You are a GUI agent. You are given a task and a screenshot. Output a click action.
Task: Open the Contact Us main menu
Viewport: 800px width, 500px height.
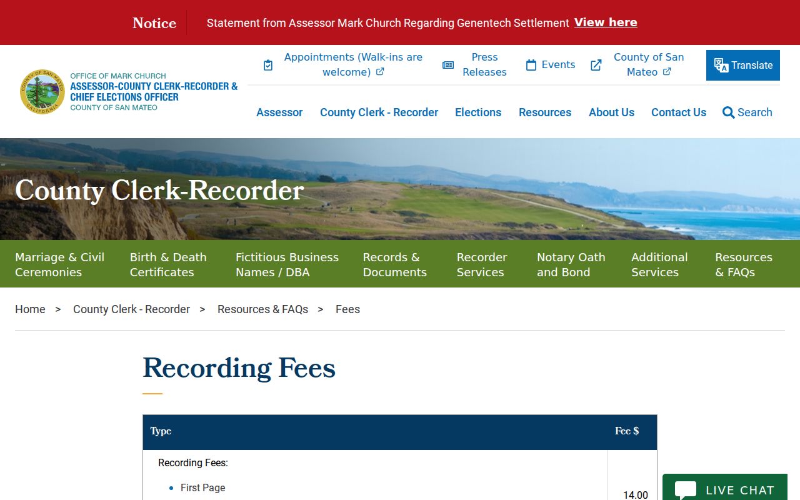pyautogui.click(x=679, y=112)
